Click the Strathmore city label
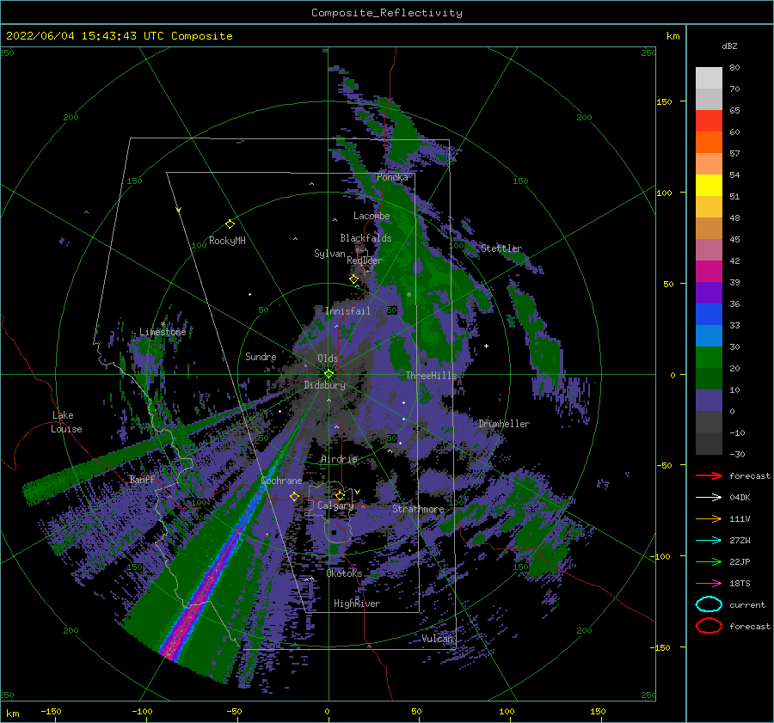Image resolution: width=774 pixels, height=723 pixels. (418, 509)
